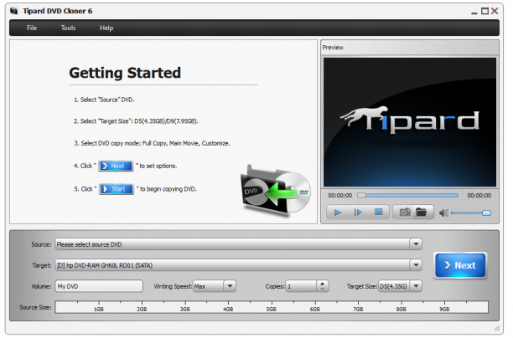The image size is (513, 338).
Task: Click the Preview panel label
Action: [333, 48]
